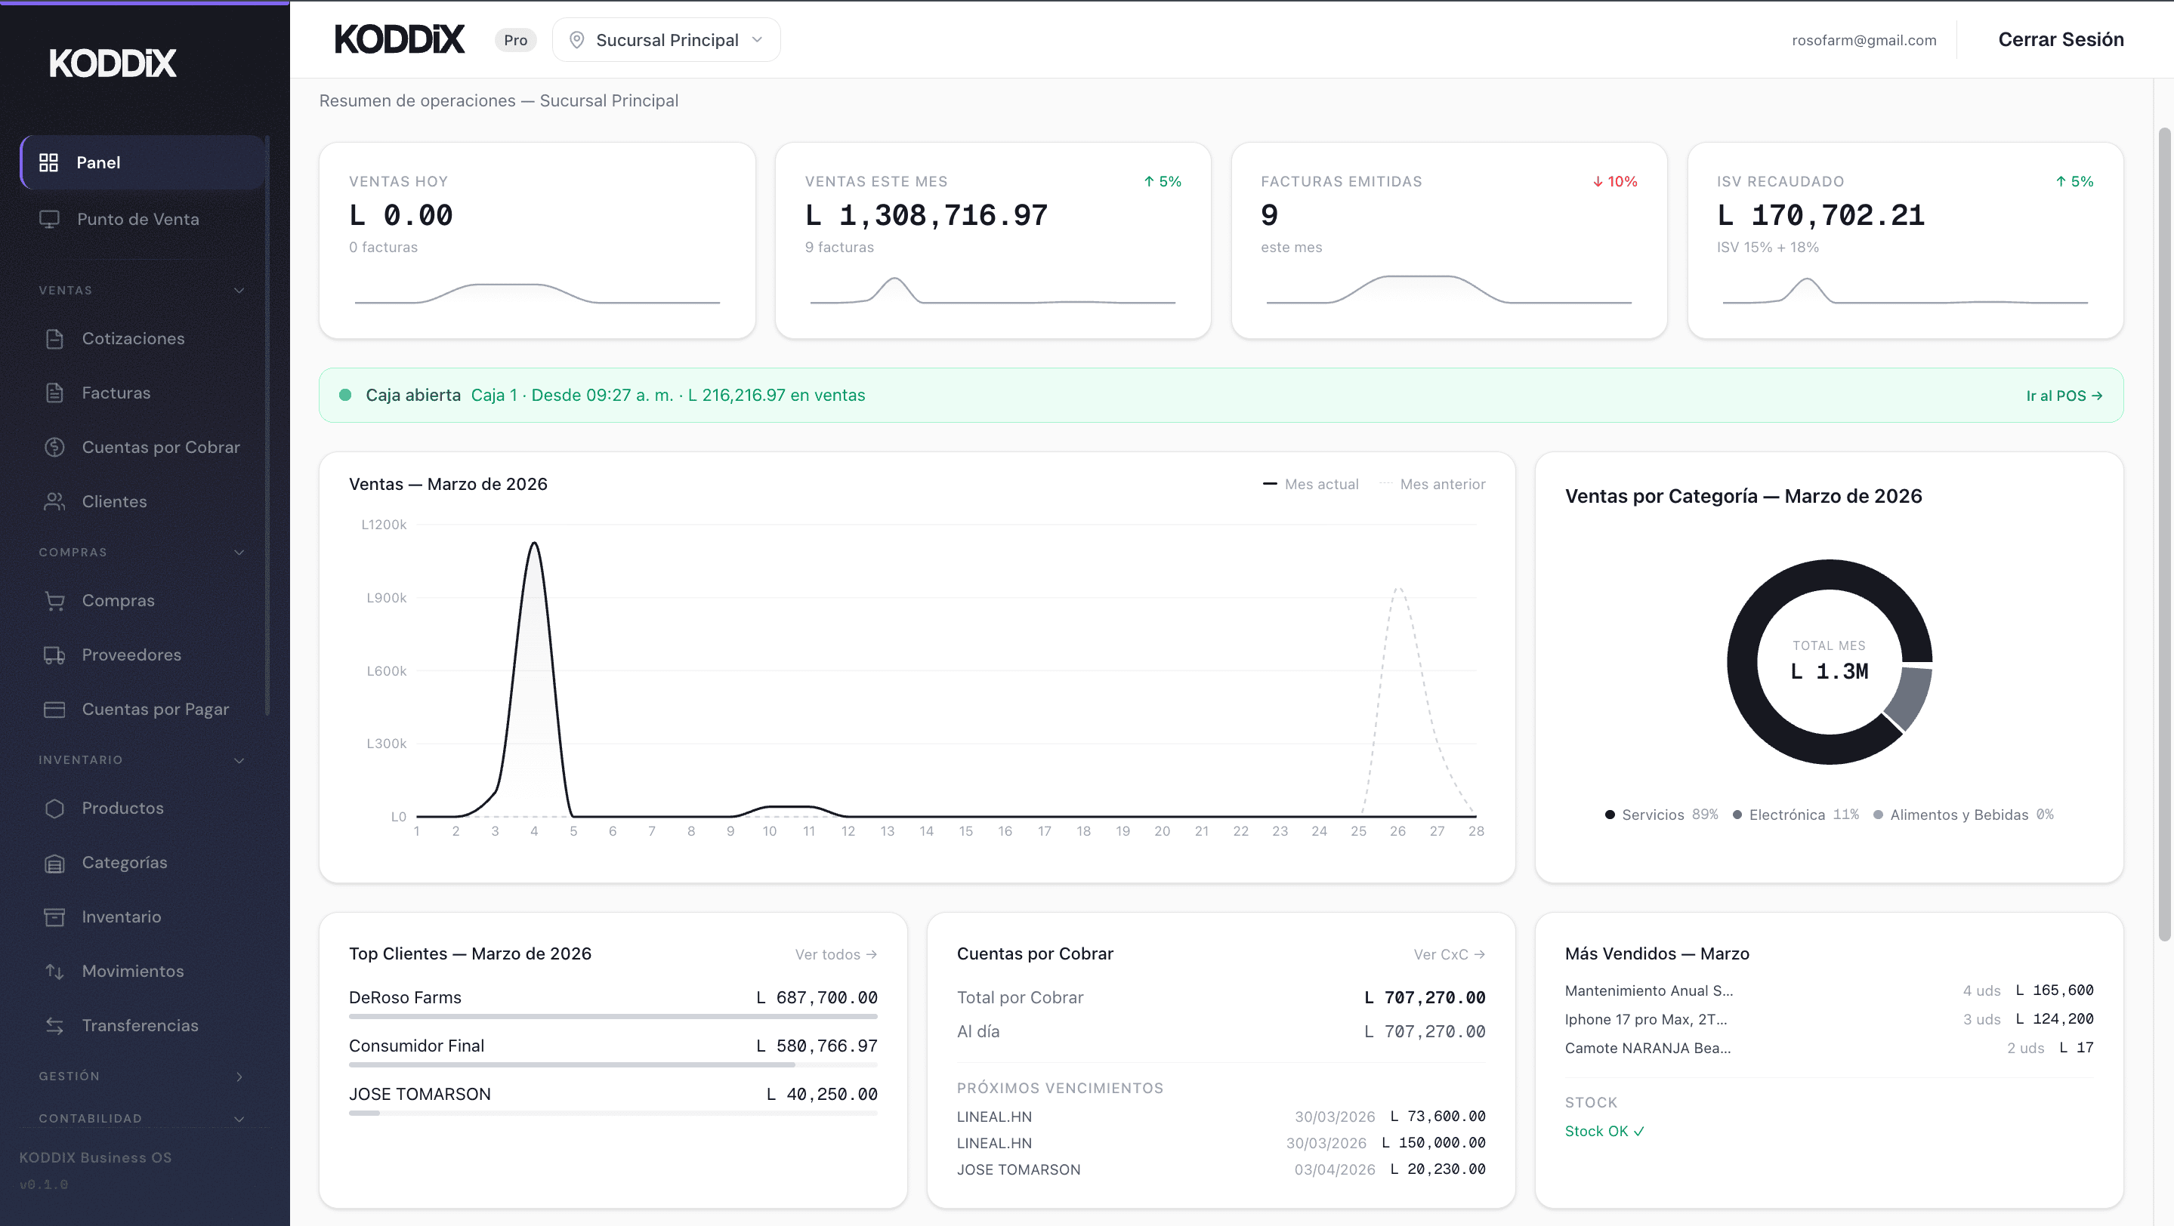Click Cerrar Sesión button
Viewport: 2174px width, 1226px height.
point(2060,39)
